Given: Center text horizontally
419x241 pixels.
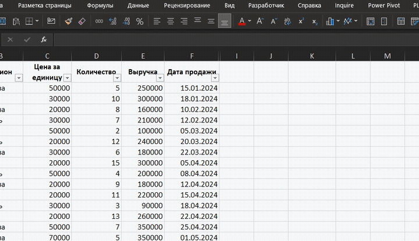Looking at the screenshot, I should pyautogui.click(x=171, y=21).
